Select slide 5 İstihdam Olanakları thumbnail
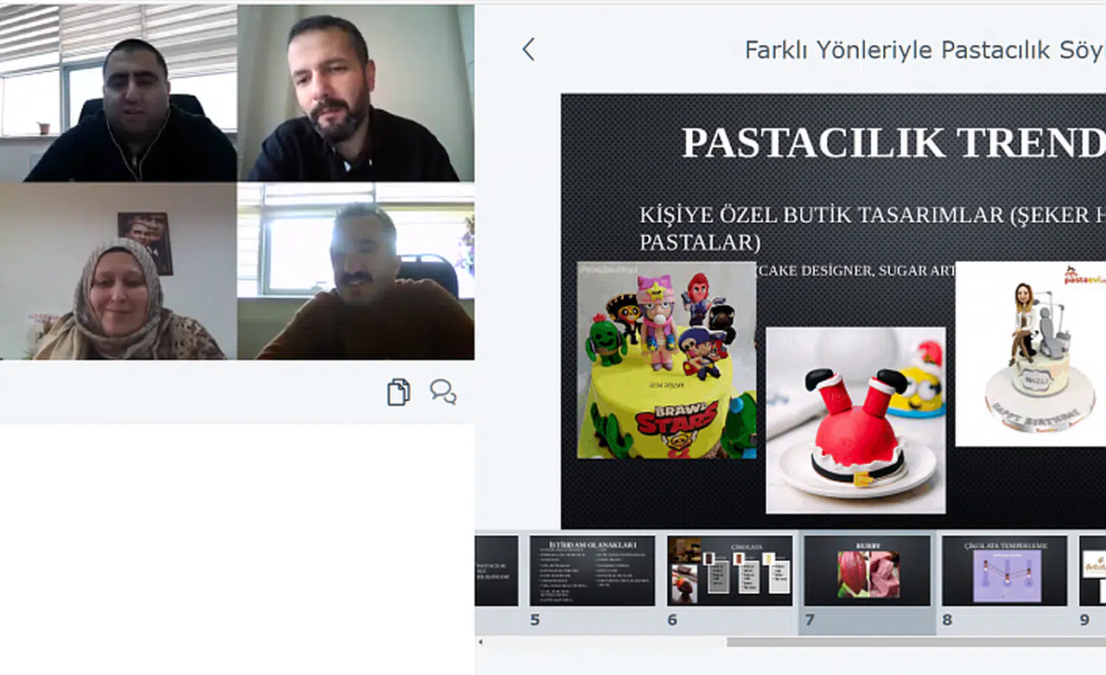The image size is (1106, 675). (x=592, y=570)
